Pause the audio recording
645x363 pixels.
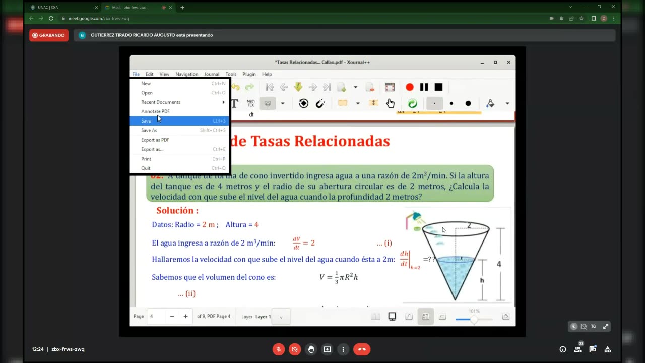[x=424, y=87]
